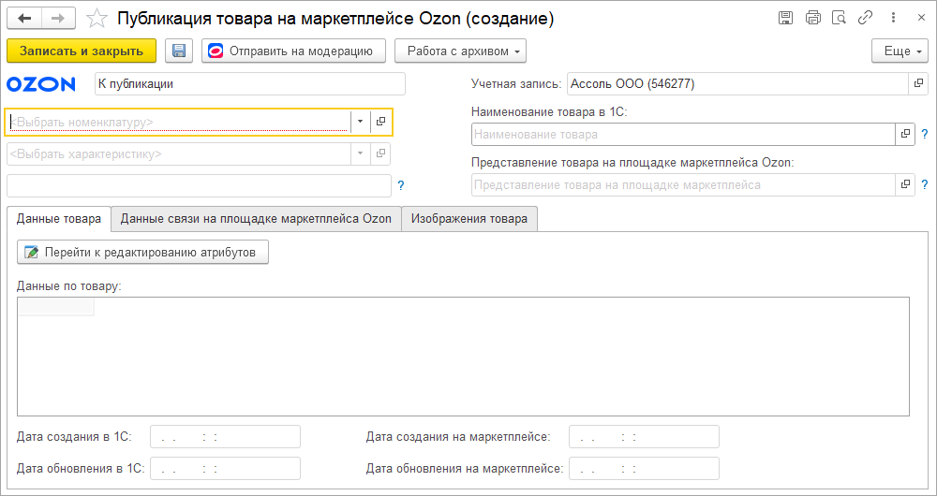
Task: Open the Учетная запись field's open-form icon
Action: point(918,84)
